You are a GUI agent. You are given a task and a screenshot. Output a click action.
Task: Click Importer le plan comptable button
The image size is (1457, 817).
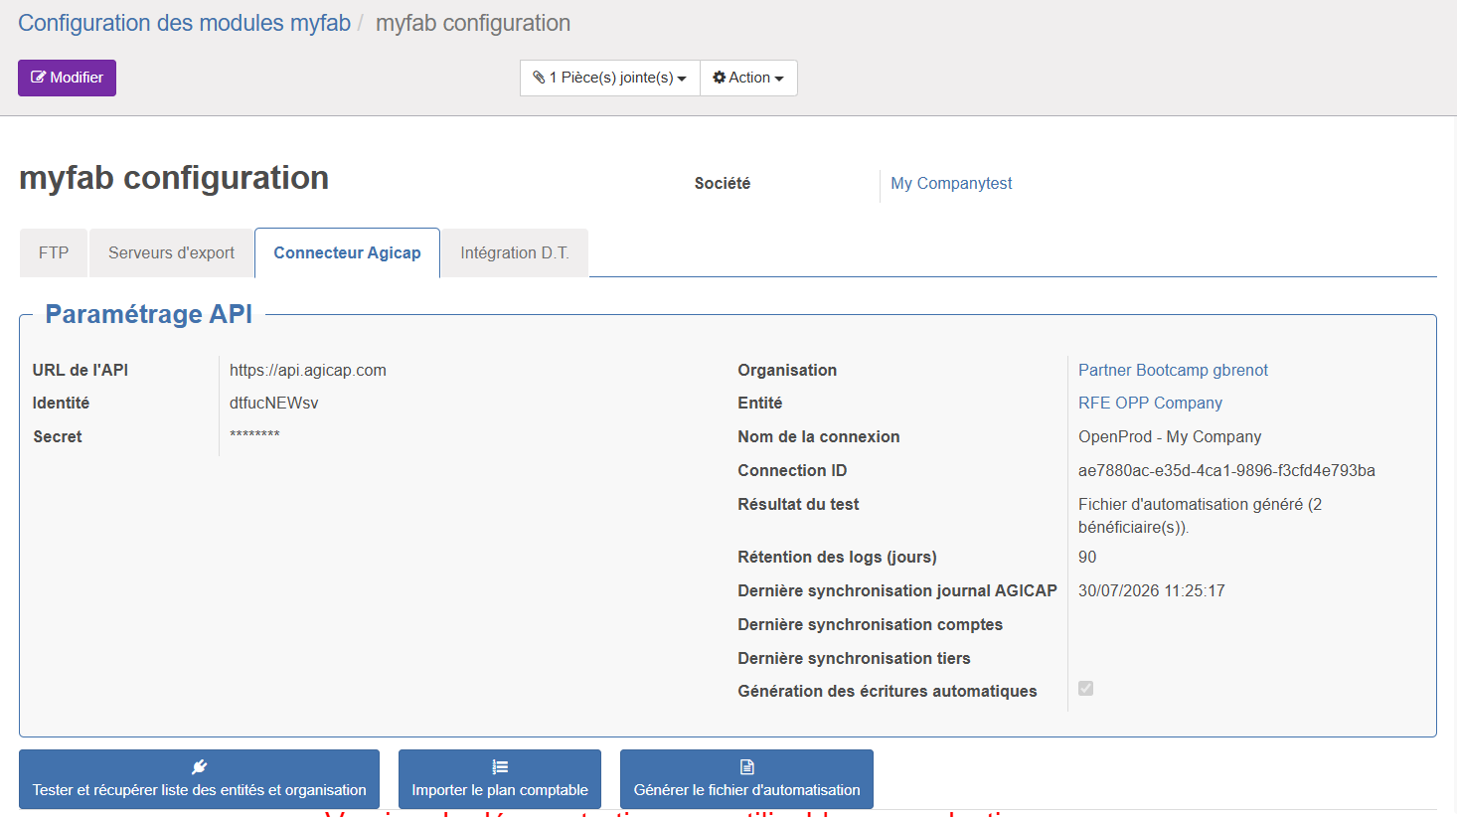(500, 779)
